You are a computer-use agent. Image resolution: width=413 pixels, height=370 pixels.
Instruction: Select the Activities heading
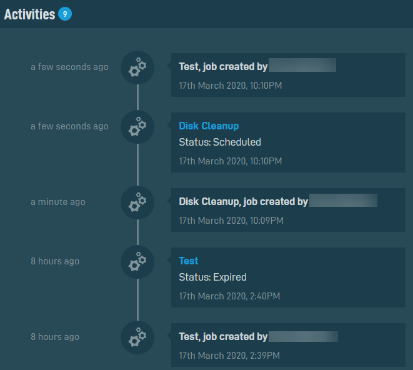point(30,14)
